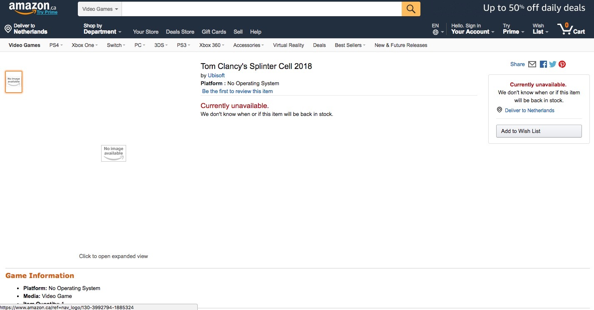Click into the search text field
Image resolution: width=594 pixels, height=310 pixels.
coord(261,9)
